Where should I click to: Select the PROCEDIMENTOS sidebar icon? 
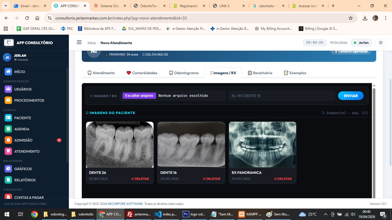[8, 100]
